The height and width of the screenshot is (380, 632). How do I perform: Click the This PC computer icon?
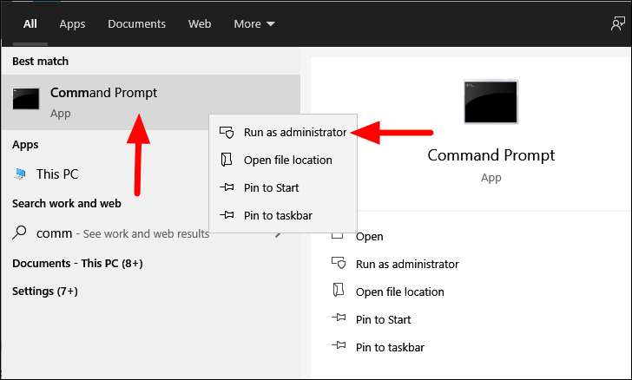[20, 174]
